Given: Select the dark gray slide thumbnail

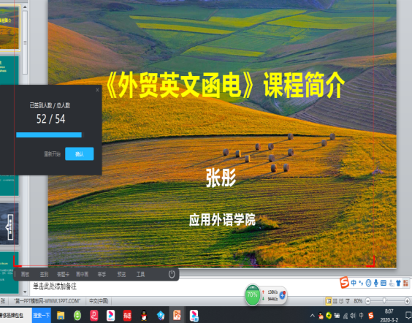Looking at the screenshot, I should tap(9, 224).
